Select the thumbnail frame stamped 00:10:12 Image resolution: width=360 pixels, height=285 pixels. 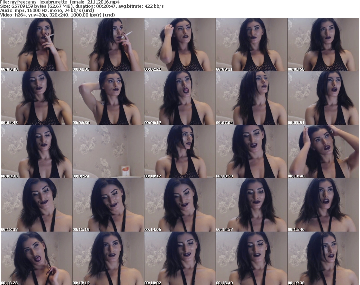pos(180,152)
